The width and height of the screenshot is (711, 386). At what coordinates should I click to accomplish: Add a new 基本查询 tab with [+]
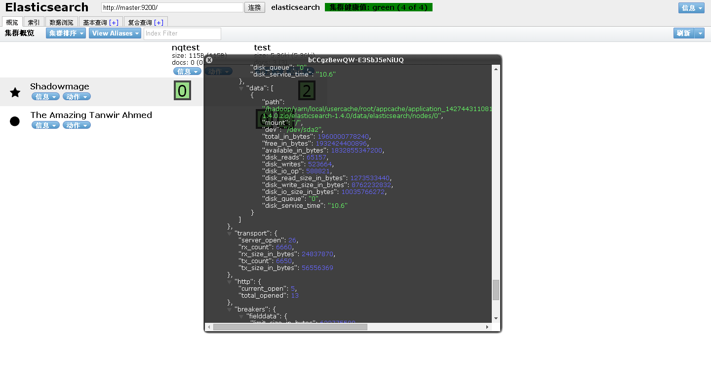click(114, 23)
